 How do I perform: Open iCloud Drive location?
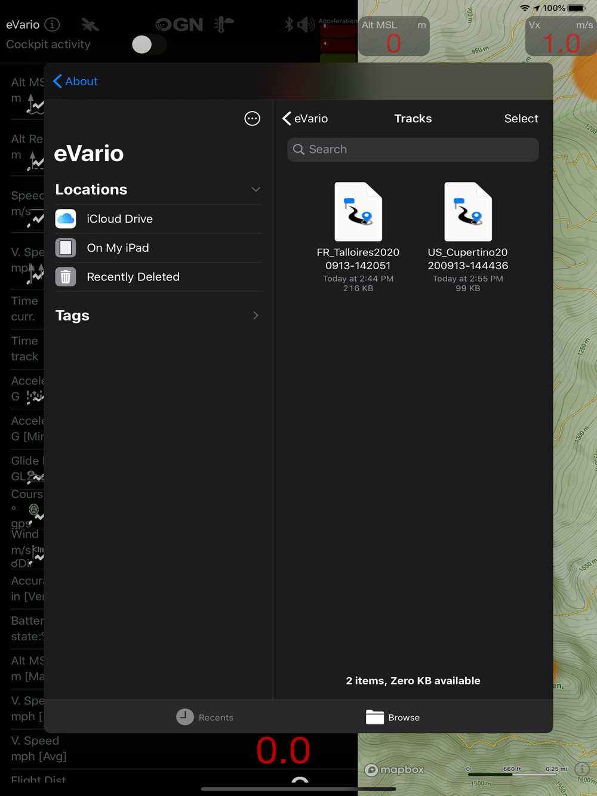[158, 219]
